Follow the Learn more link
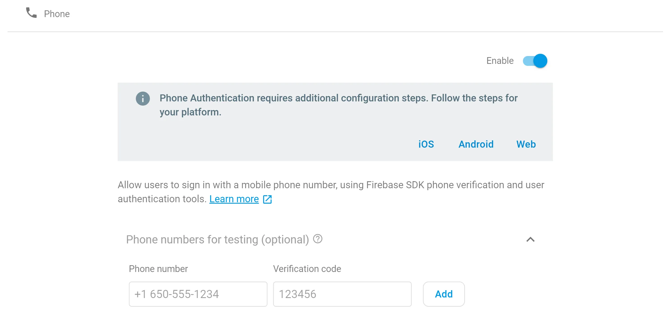 234,199
